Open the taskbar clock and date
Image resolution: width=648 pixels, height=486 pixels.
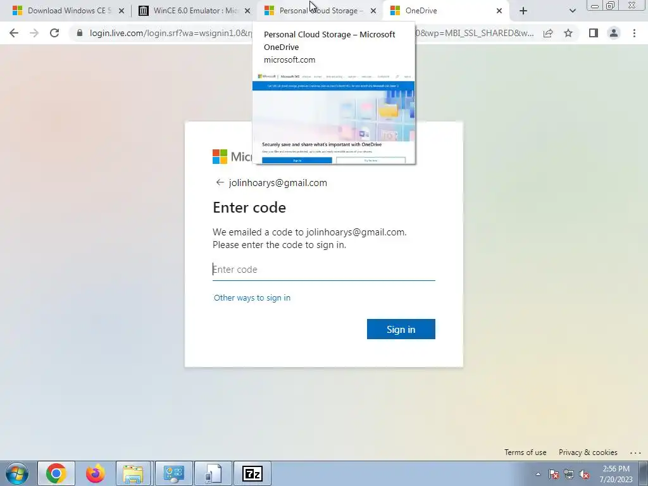(616, 474)
